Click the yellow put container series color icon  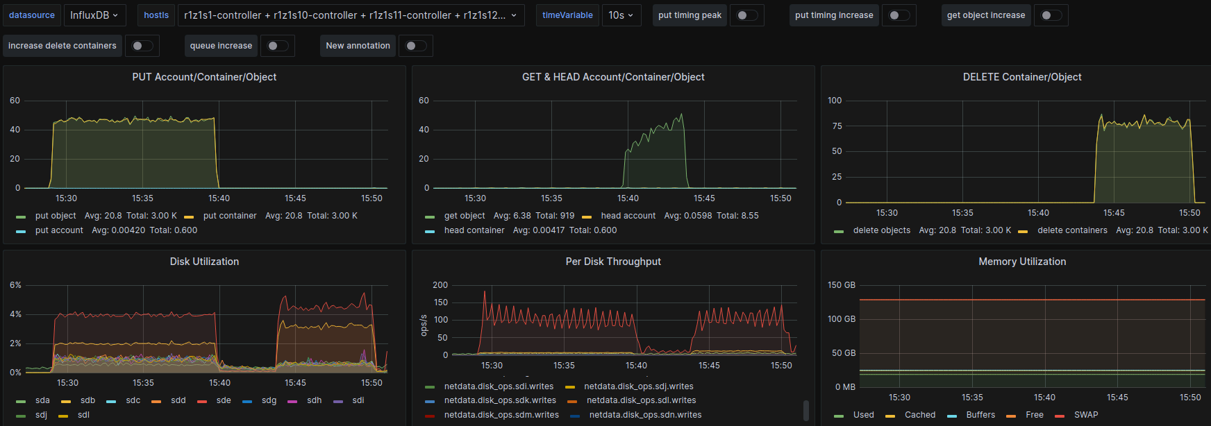[189, 216]
